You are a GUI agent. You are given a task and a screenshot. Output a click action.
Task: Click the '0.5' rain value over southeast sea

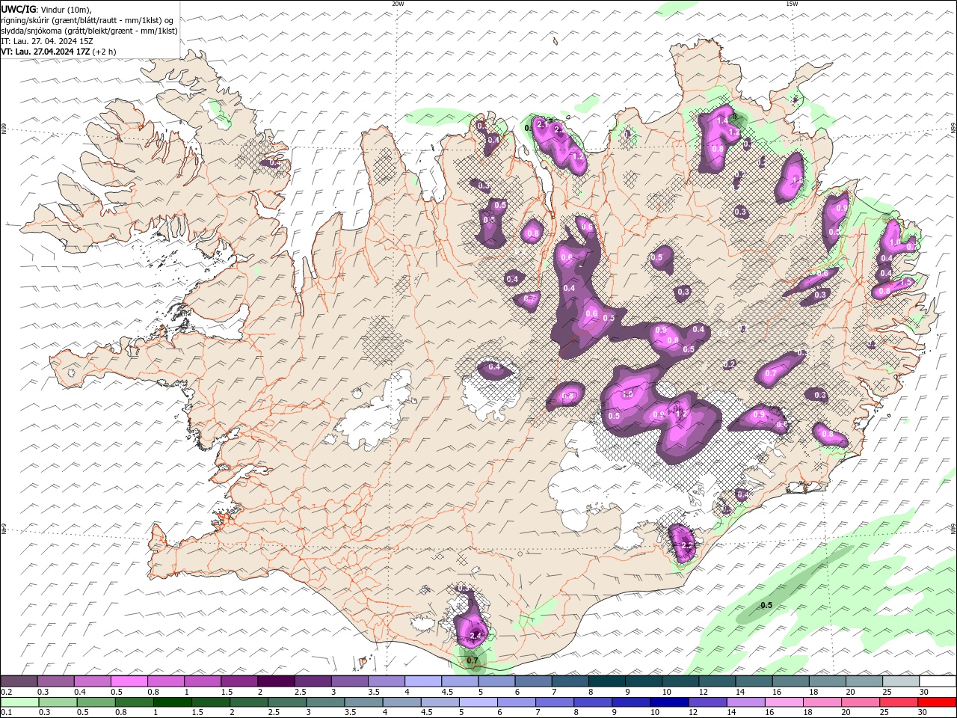point(766,605)
